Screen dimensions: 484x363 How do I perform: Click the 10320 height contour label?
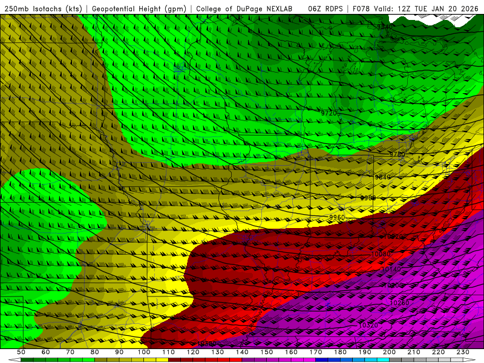[x=368, y=325]
